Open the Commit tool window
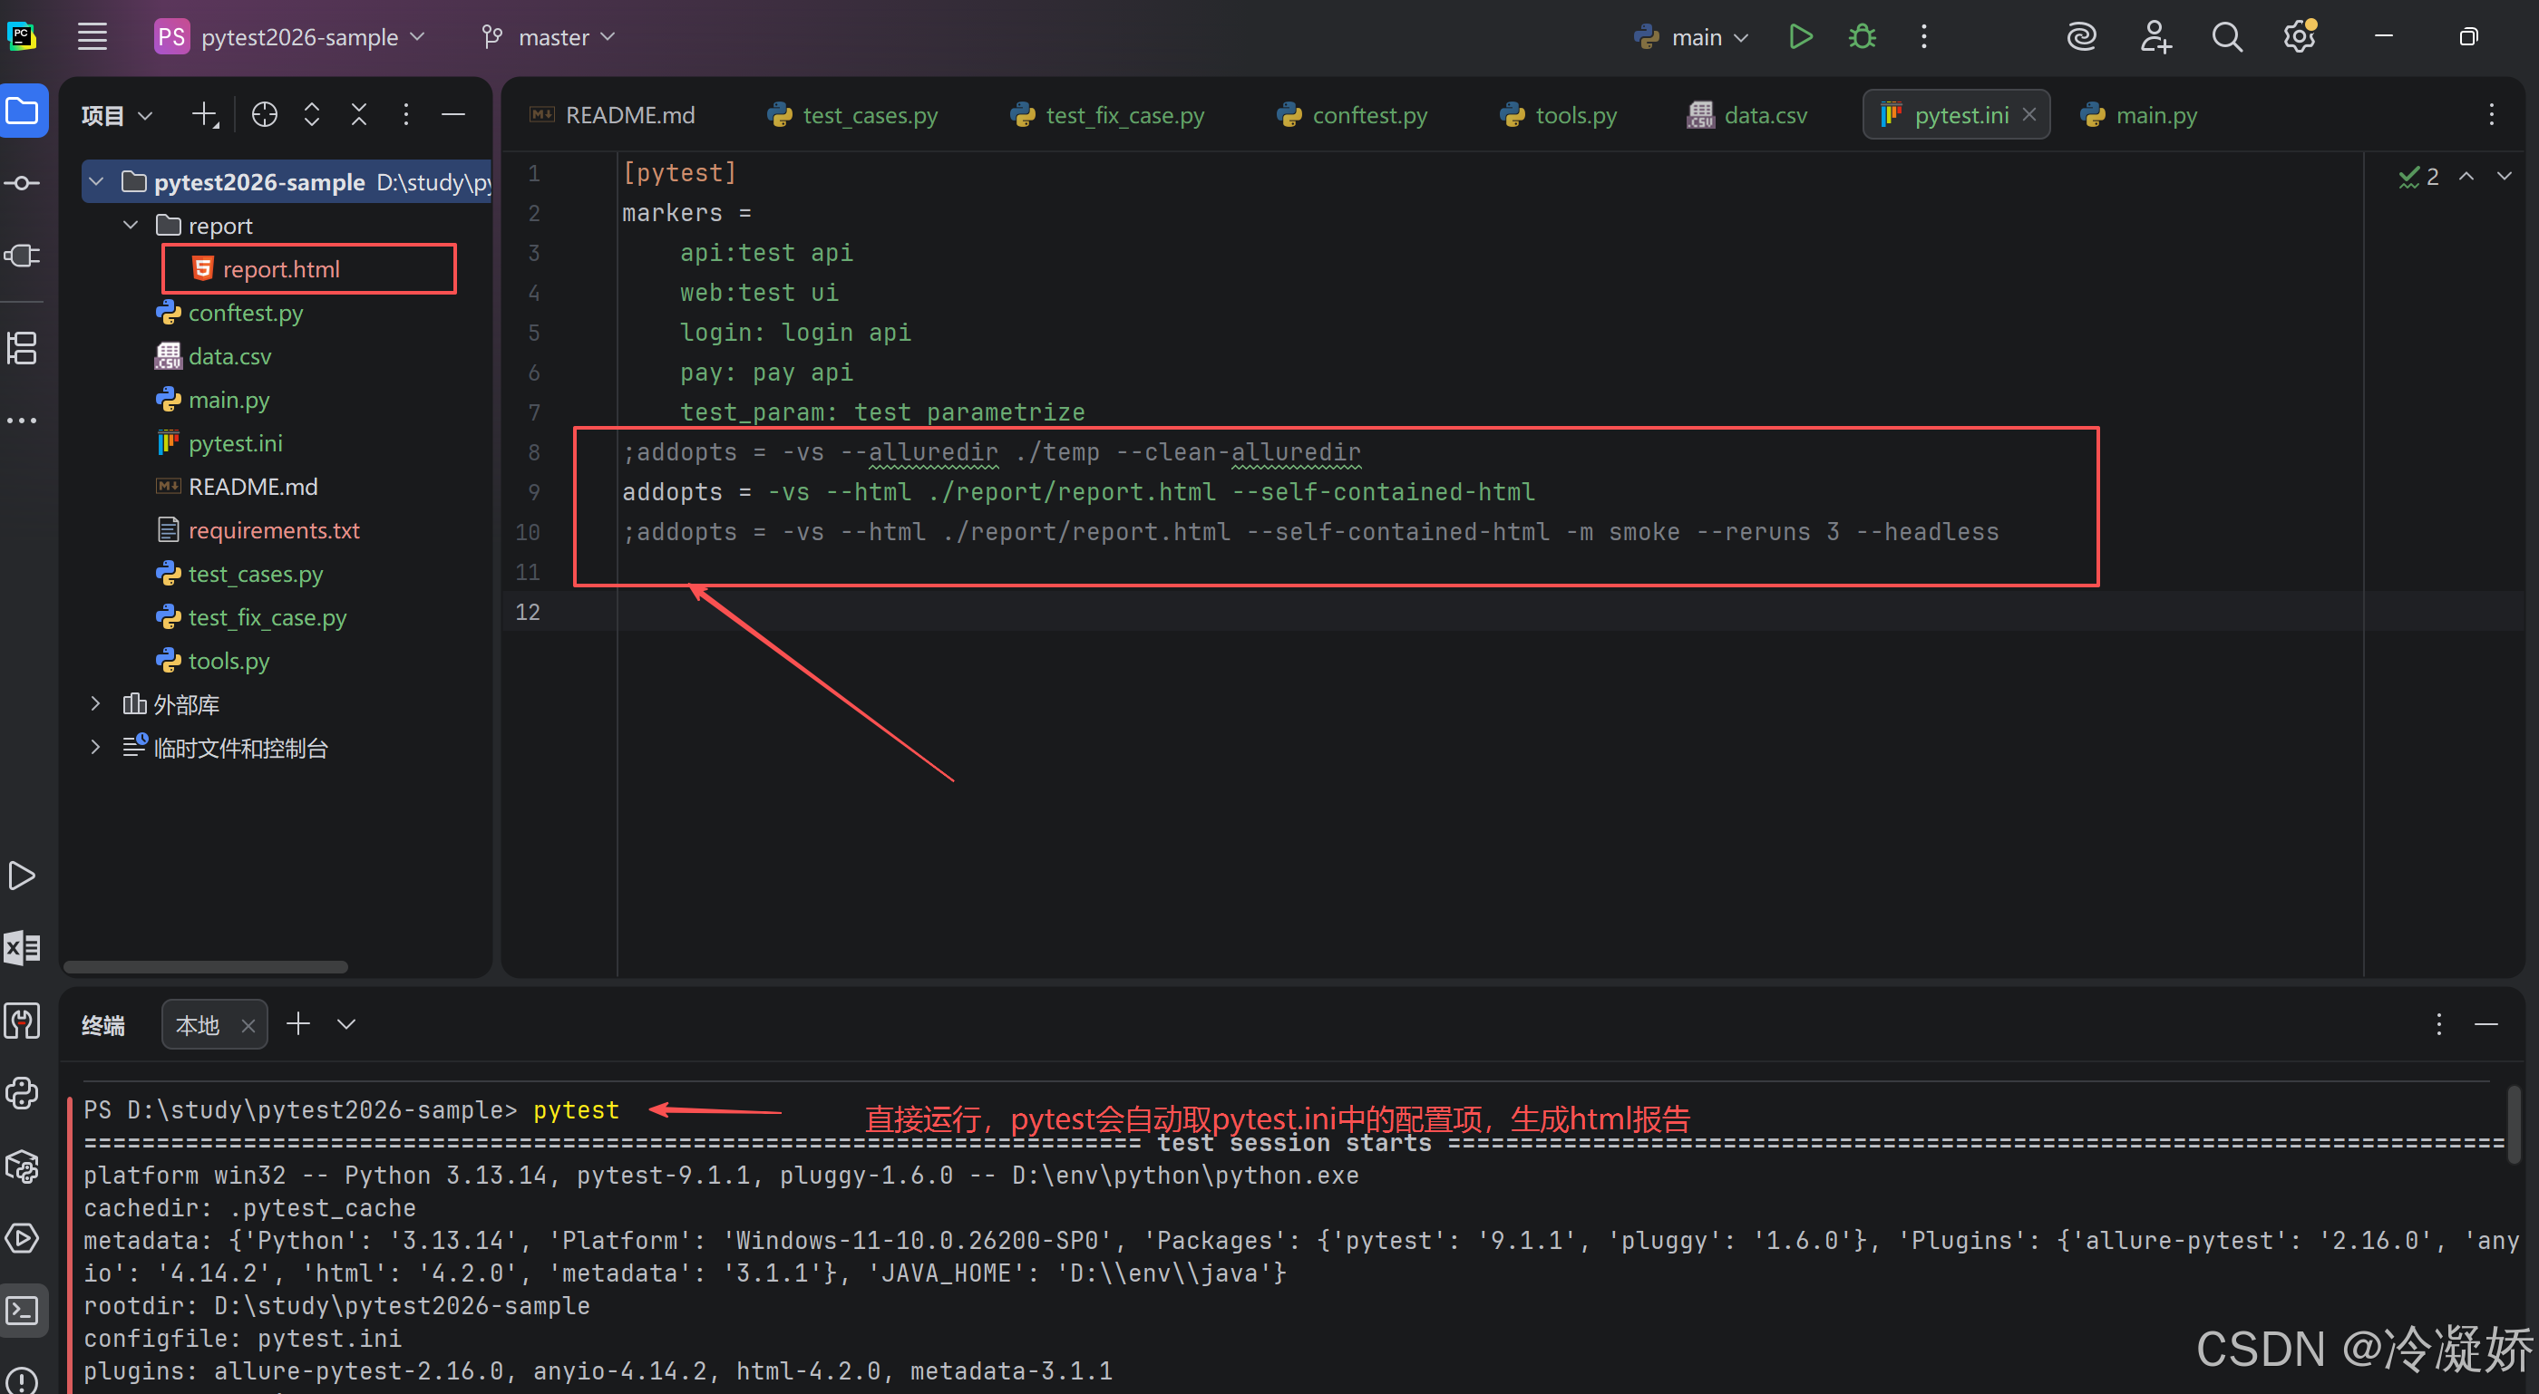This screenshot has height=1394, width=2539. coord(23,183)
